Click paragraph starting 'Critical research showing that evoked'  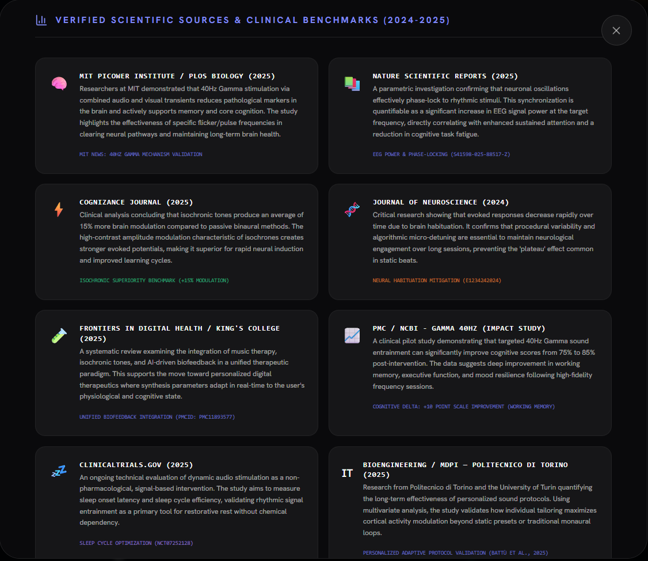point(484,237)
